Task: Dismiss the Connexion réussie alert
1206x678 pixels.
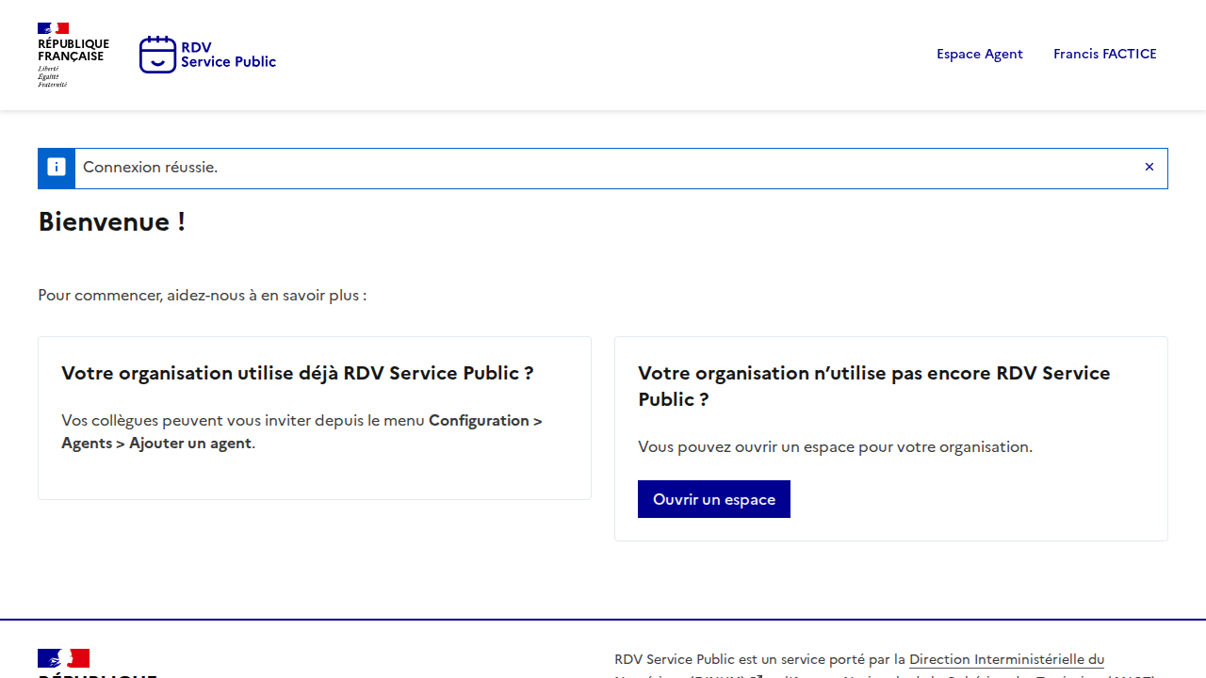Action: click(x=1149, y=168)
